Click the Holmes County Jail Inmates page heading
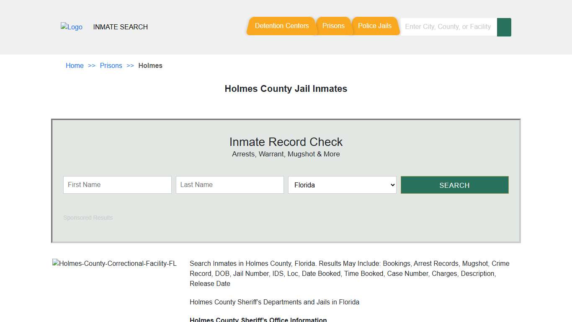Image resolution: width=572 pixels, height=322 pixels. tap(286, 88)
